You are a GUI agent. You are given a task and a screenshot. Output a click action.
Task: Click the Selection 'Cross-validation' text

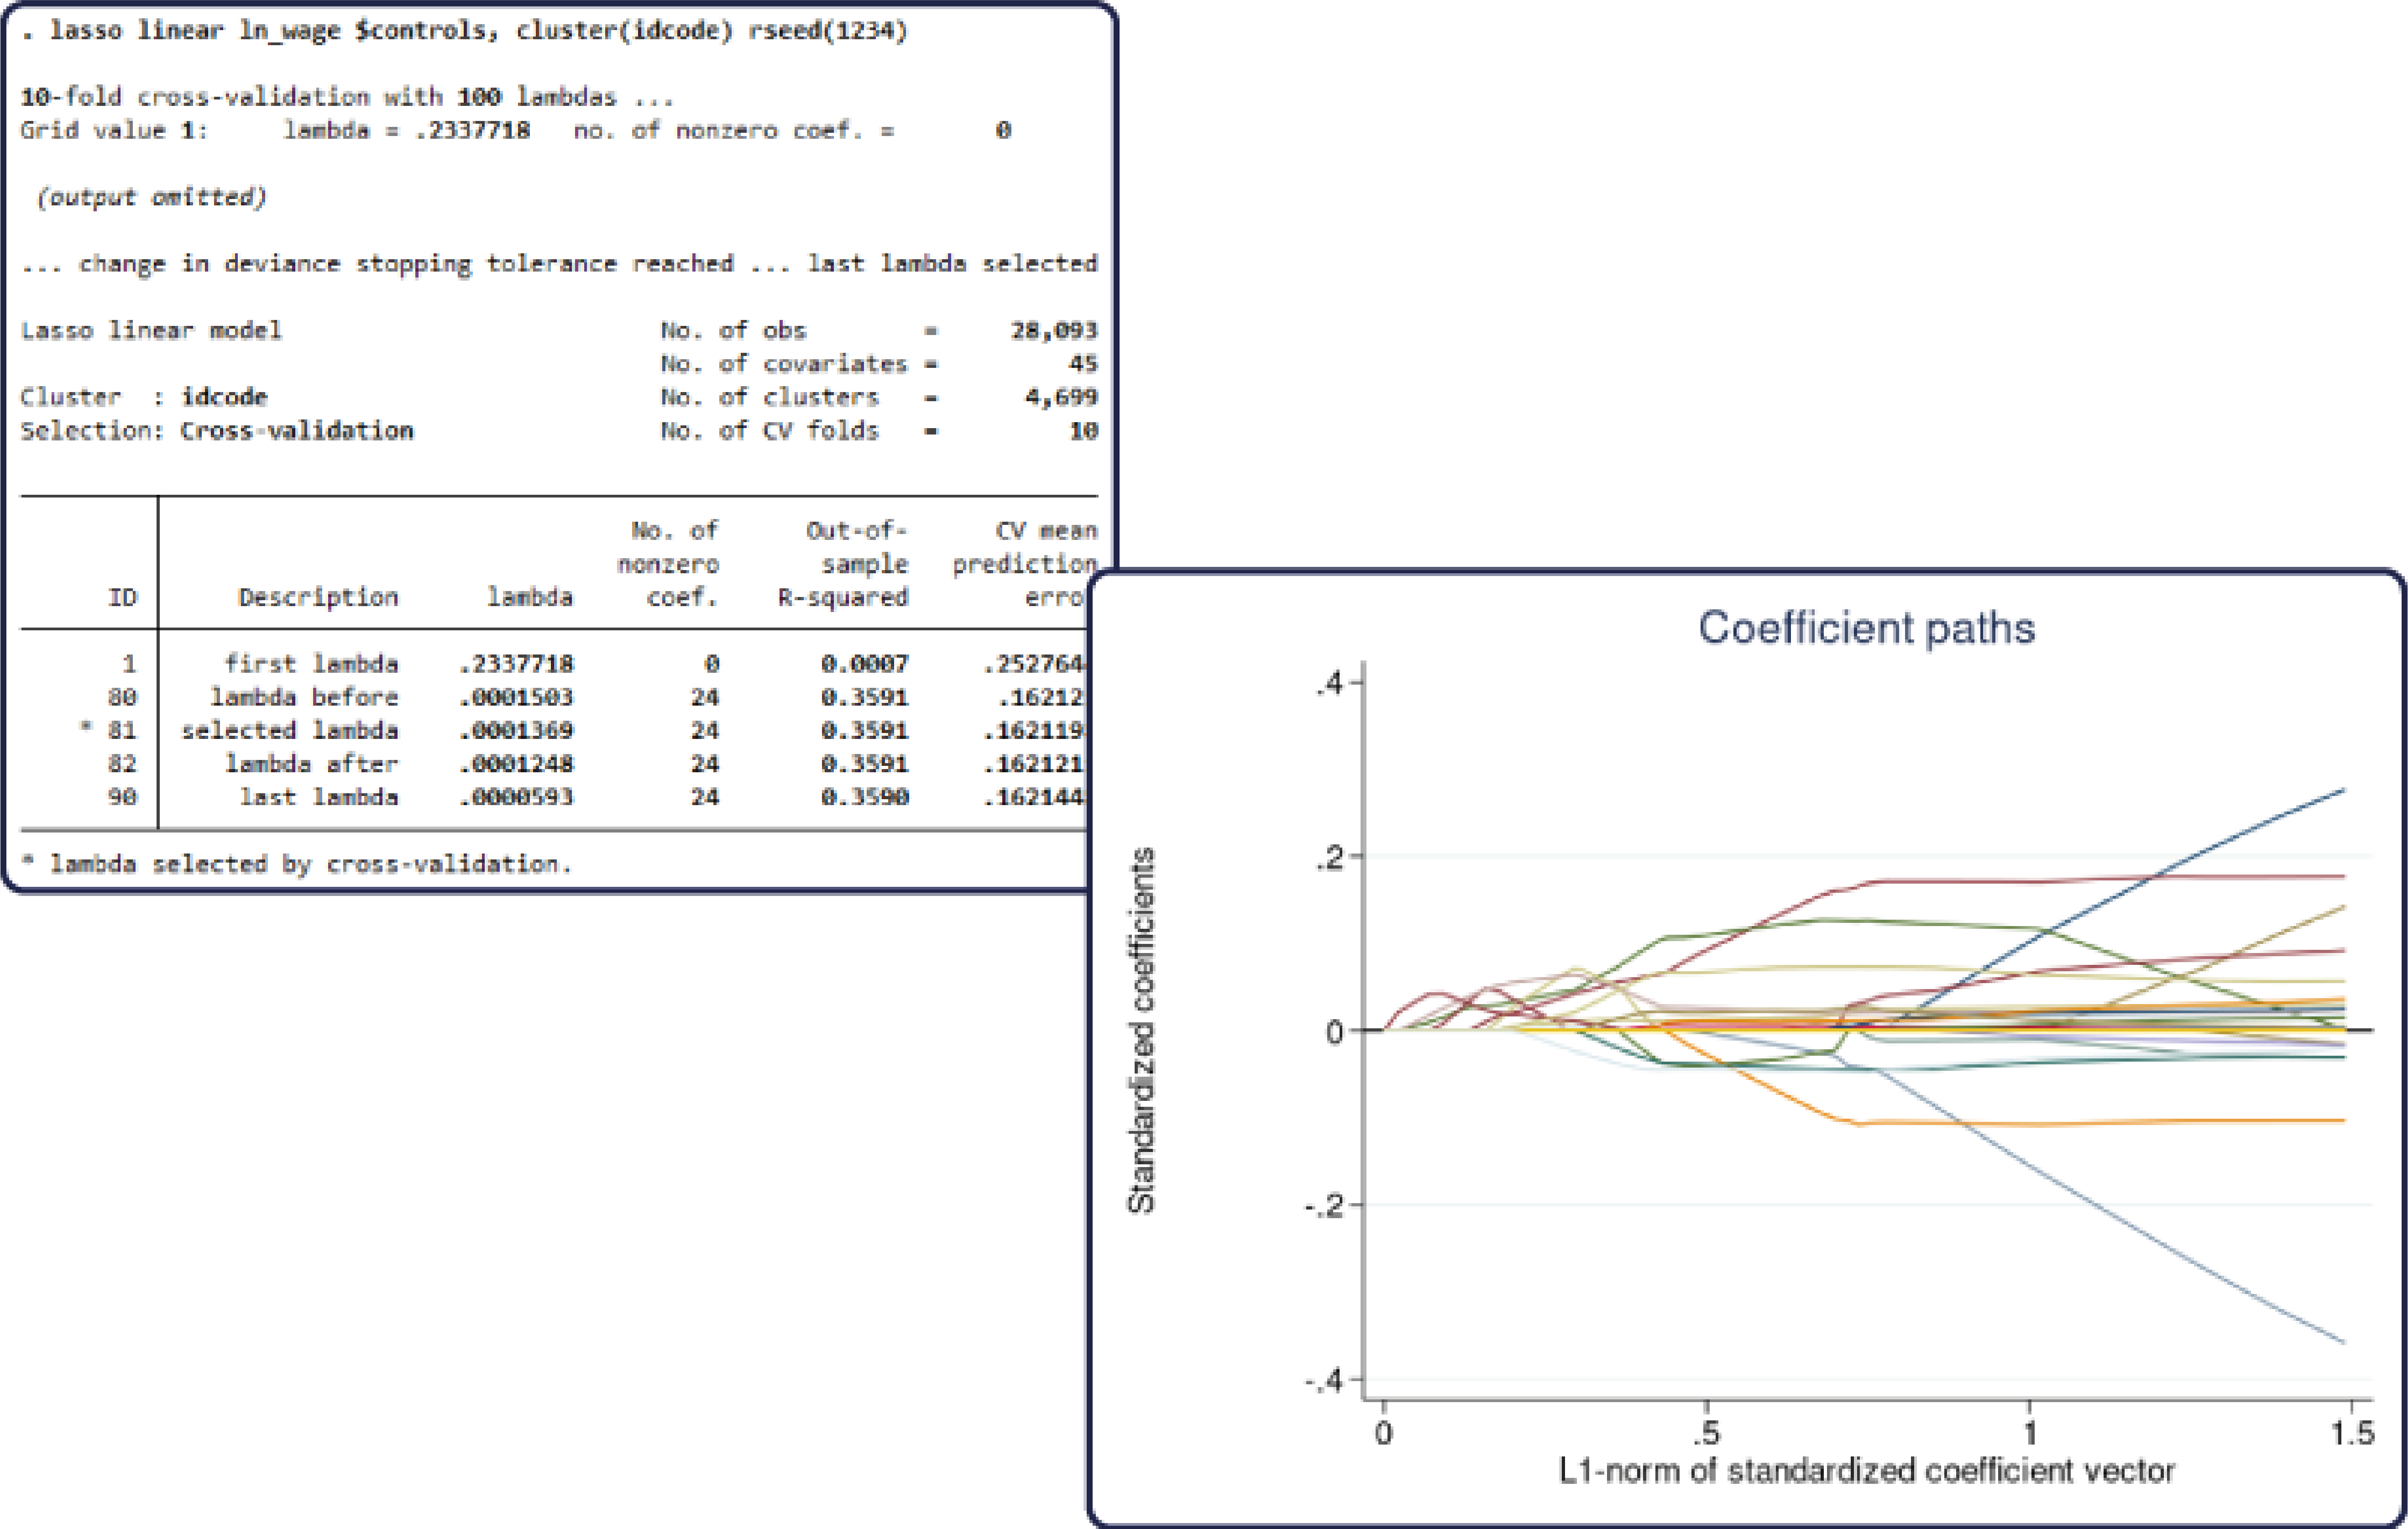pyautogui.click(x=297, y=431)
